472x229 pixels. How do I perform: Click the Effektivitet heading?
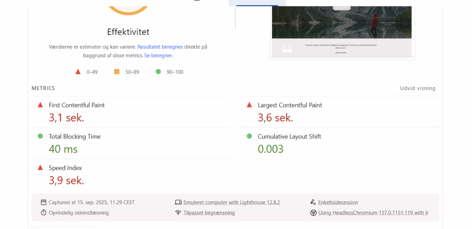[x=128, y=32]
